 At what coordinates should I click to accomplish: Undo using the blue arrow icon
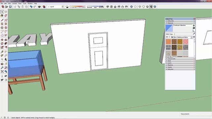coord(31,7)
